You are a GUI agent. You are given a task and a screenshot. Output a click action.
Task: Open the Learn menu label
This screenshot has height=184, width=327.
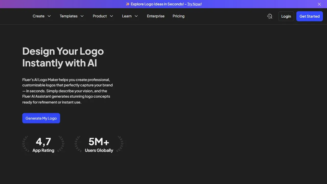pos(127,16)
